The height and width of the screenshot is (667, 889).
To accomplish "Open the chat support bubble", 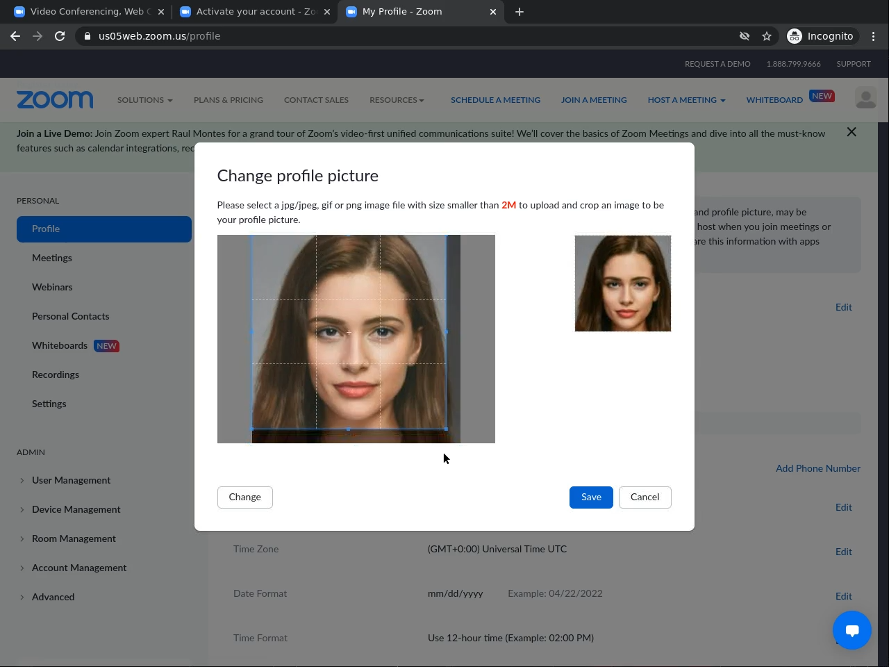I will point(852,630).
